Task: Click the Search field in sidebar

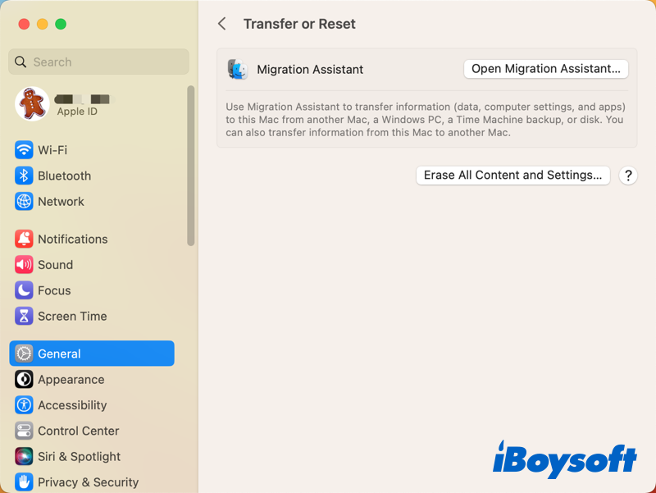Action: pos(98,62)
